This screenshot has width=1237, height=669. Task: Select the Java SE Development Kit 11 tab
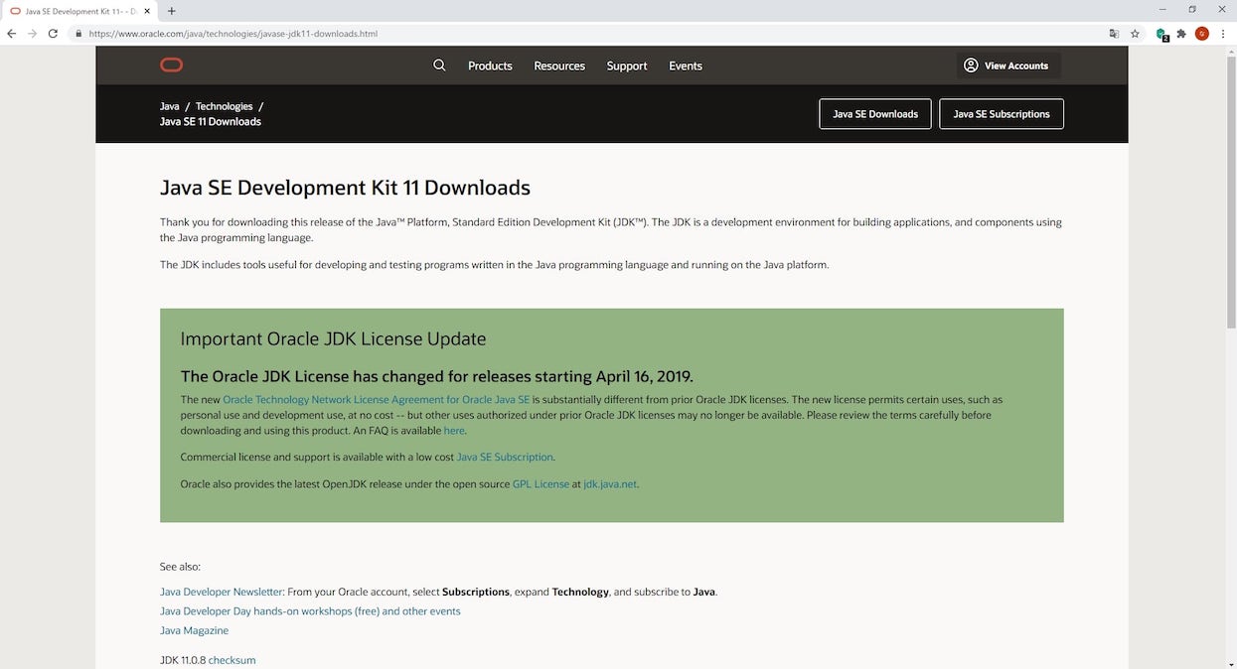click(x=80, y=10)
